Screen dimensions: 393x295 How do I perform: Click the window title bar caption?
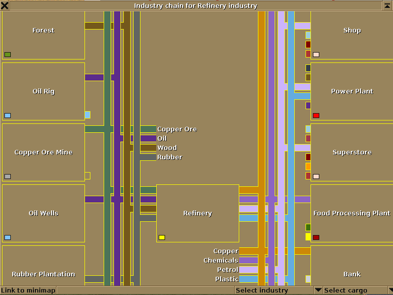pos(196,5)
